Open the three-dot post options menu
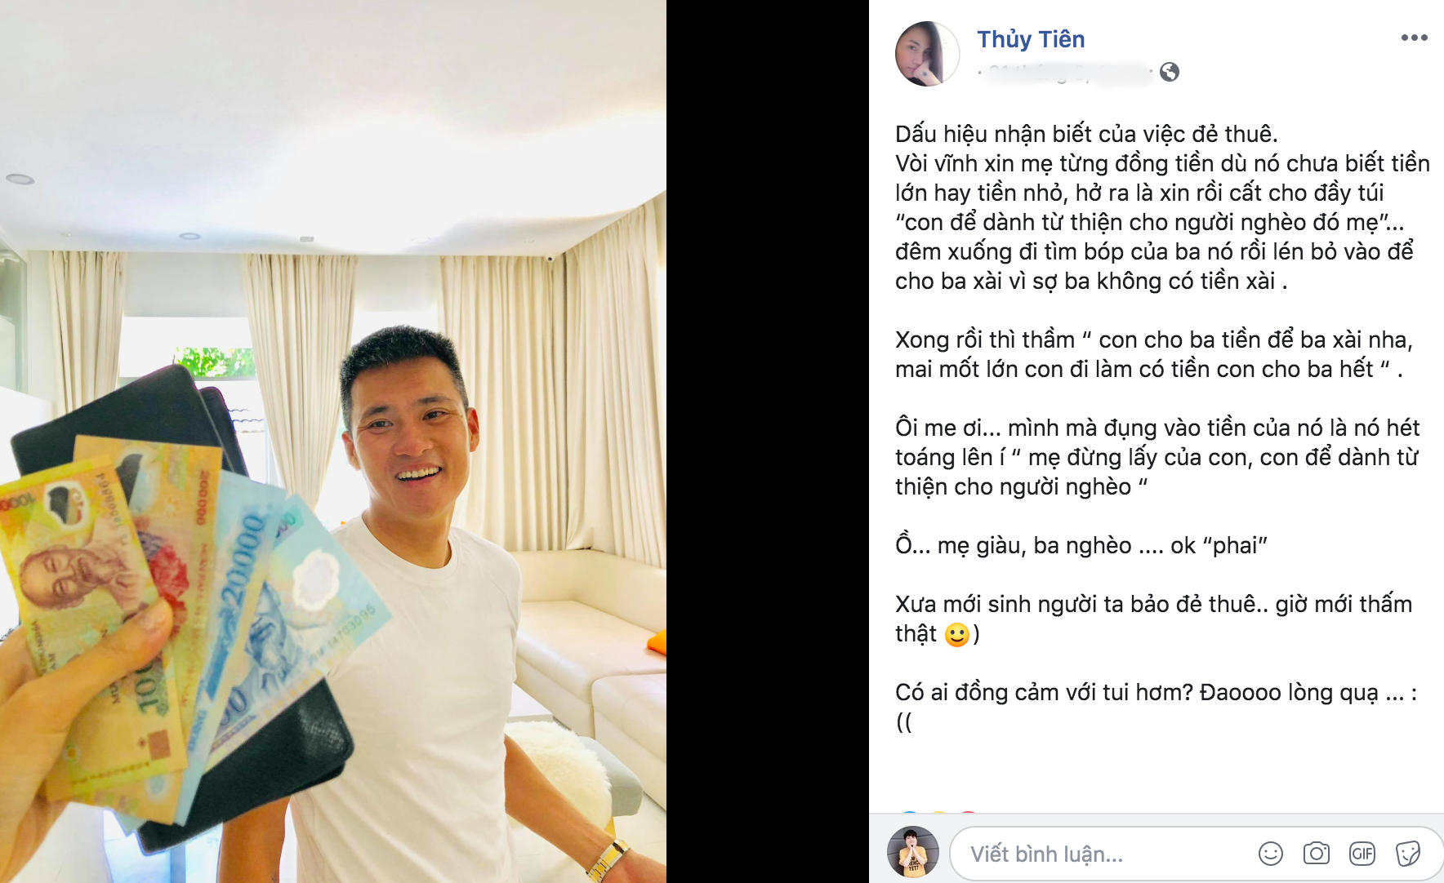 coord(1414,38)
